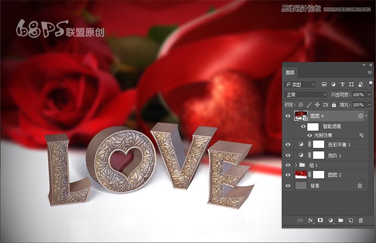Select the 智能滤镜 mask thumbnail

coord(313,127)
